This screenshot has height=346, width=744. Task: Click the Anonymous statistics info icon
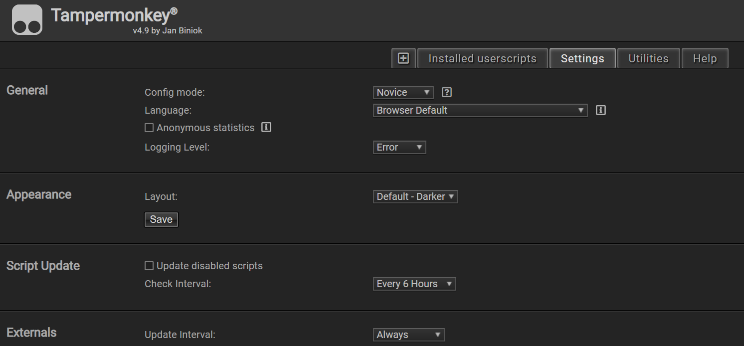click(x=266, y=127)
